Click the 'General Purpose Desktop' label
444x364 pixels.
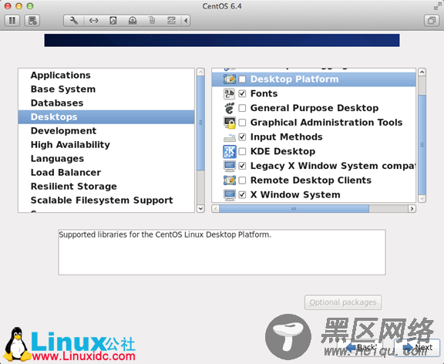pos(314,108)
